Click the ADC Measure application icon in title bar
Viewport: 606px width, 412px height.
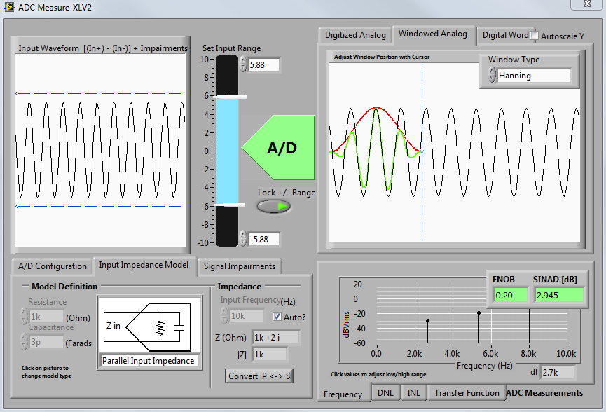pos(10,6)
